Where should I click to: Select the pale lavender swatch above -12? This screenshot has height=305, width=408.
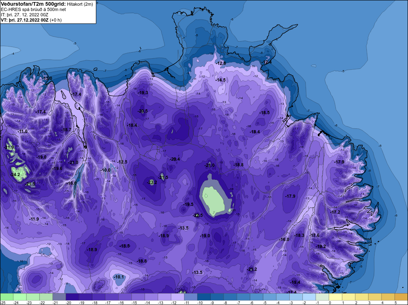pos(178,297)
